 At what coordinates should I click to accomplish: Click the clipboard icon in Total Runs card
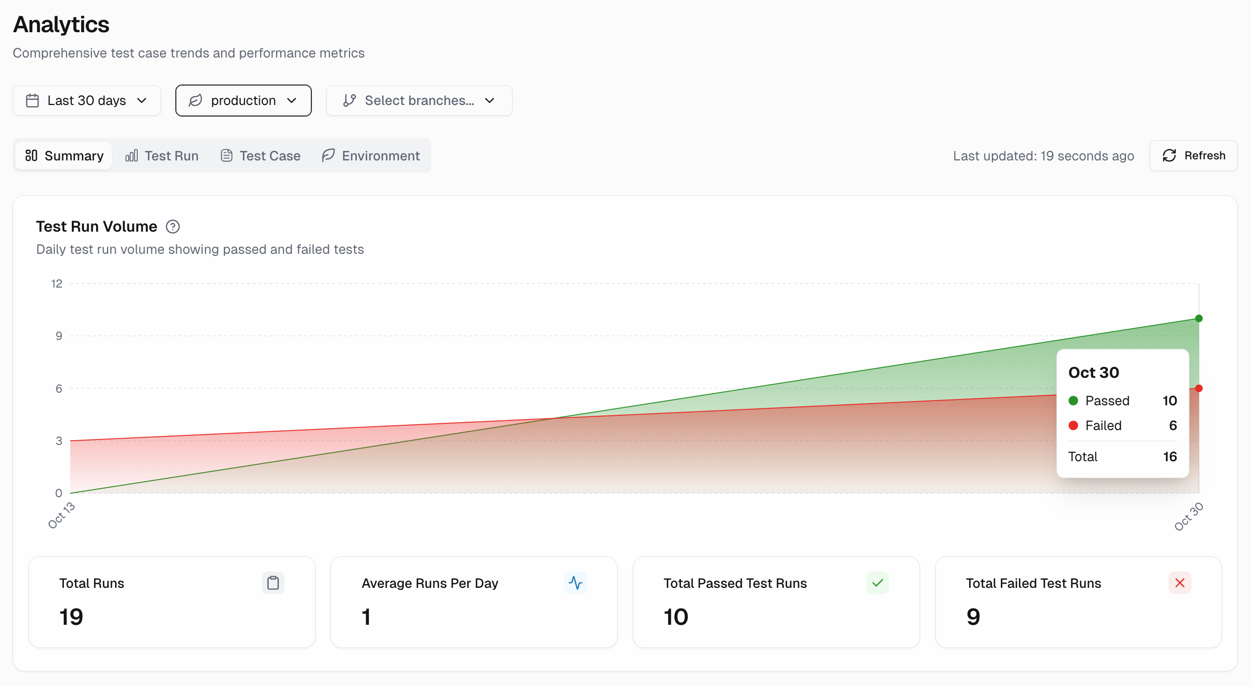[x=273, y=583]
